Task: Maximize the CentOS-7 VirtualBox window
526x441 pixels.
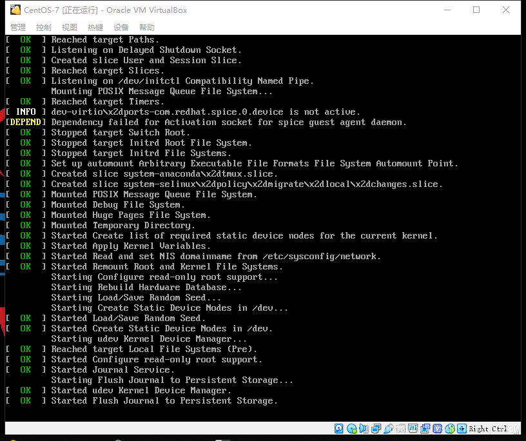Action: 476,10
